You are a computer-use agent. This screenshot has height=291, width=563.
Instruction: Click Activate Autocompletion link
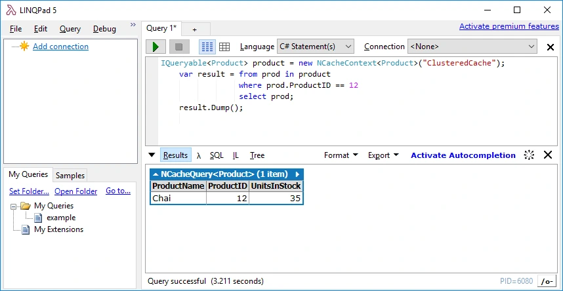coord(463,155)
